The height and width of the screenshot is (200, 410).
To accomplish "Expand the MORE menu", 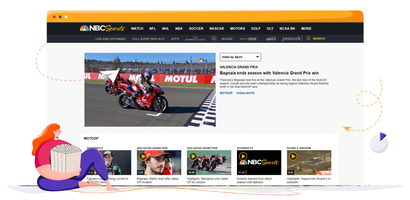I will [306, 28].
